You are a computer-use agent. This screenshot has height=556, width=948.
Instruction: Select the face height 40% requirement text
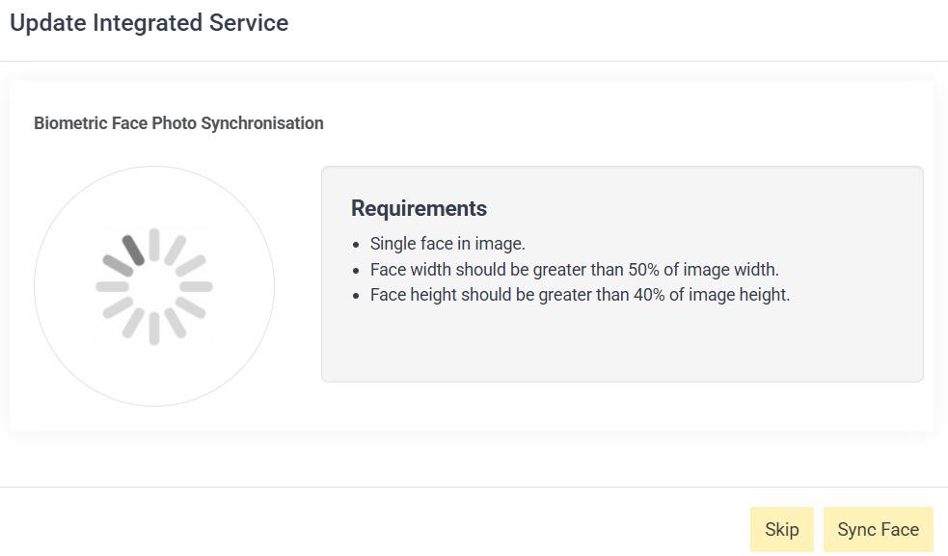[x=580, y=295]
